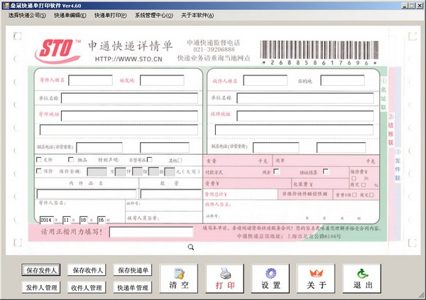Check the 物品 checkbox
Viewport: 426px width, 300px height.
click(x=71, y=159)
